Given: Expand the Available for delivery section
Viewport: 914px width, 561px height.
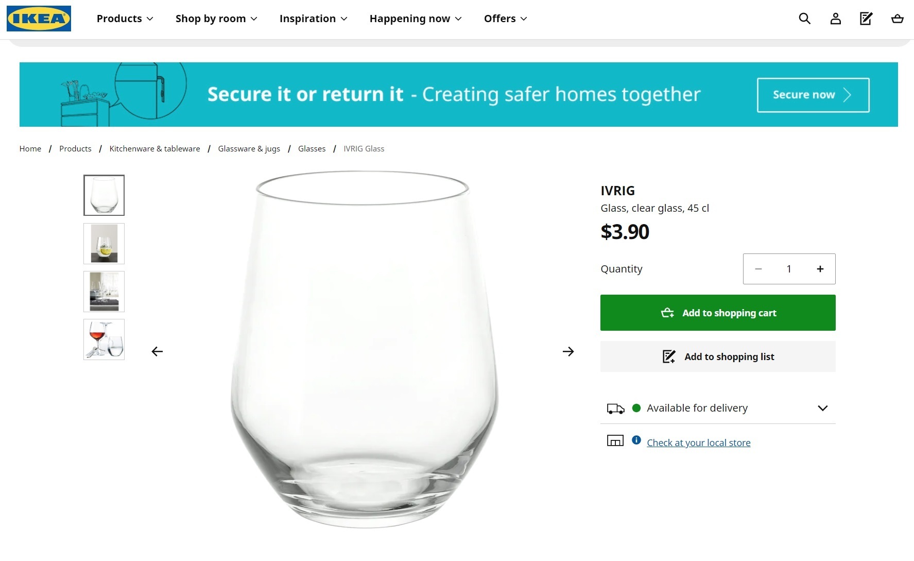Looking at the screenshot, I should pos(822,408).
